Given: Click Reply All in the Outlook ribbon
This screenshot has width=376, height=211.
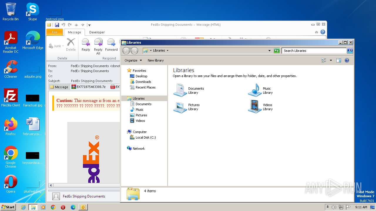Looking at the screenshot, I should click(x=98, y=46).
